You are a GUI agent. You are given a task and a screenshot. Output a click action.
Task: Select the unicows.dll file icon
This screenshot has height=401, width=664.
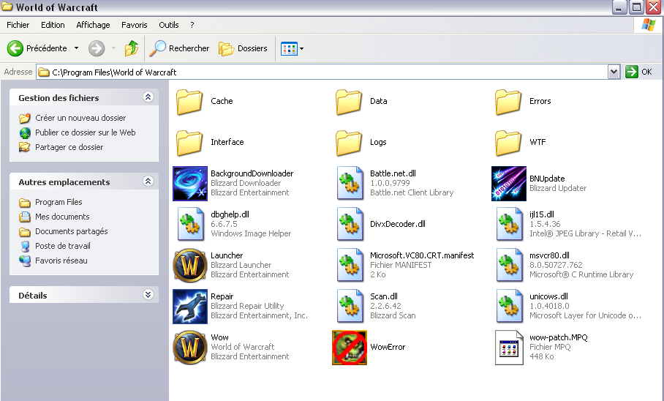(509, 306)
